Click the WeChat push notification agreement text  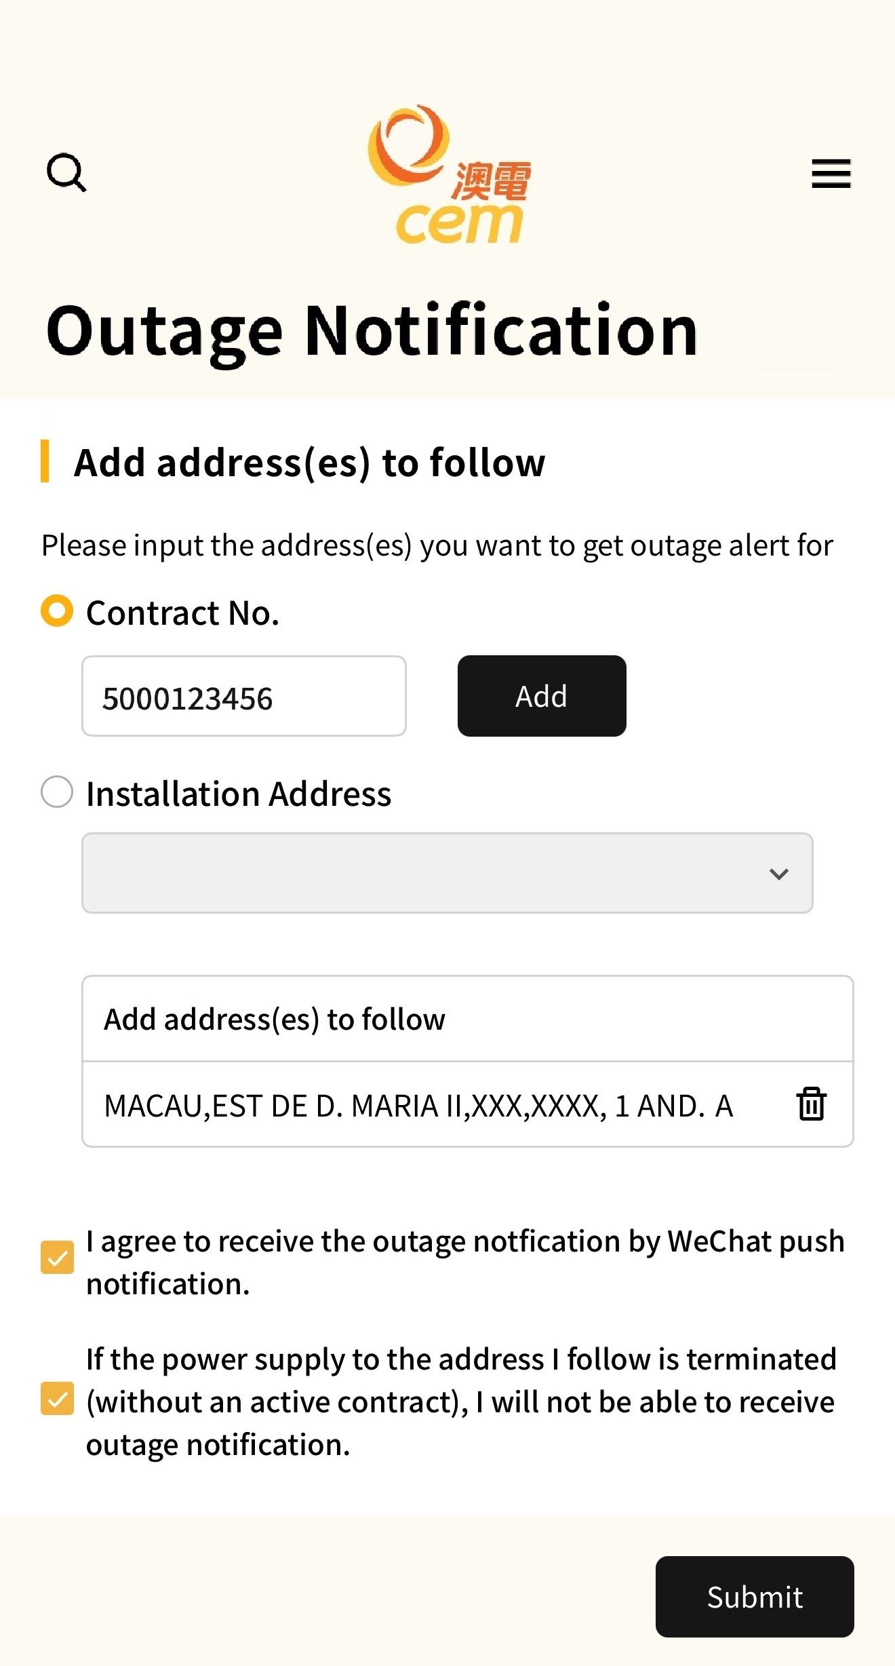pyautogui.click(x=465, y=1262)
